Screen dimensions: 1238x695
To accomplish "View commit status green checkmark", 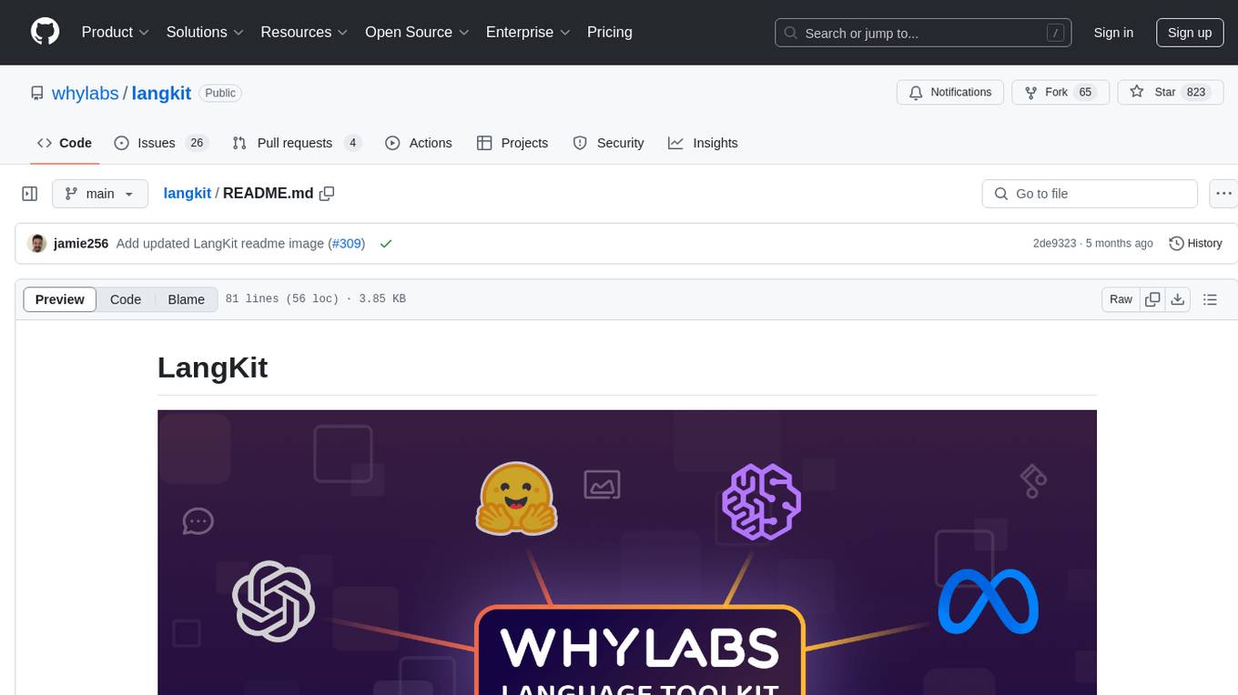I will [386, 244].
